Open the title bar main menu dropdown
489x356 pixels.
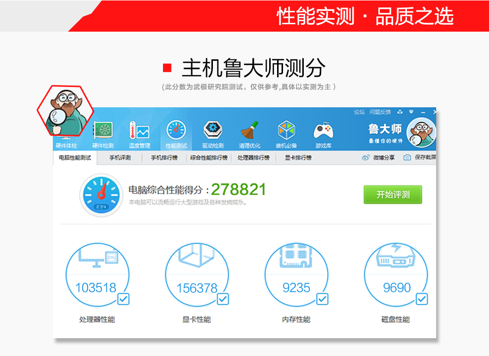[x=411, y=112]
